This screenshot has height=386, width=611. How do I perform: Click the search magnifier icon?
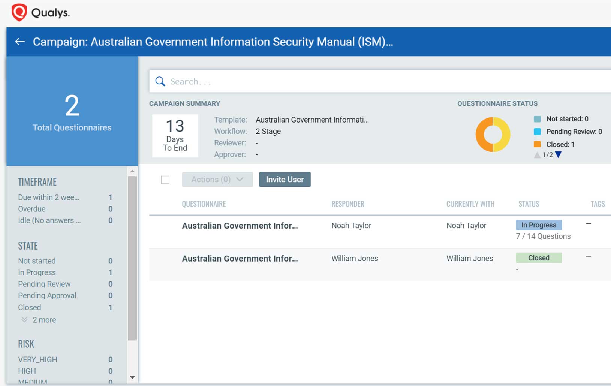pyautogui.click(x=160, y=81)
